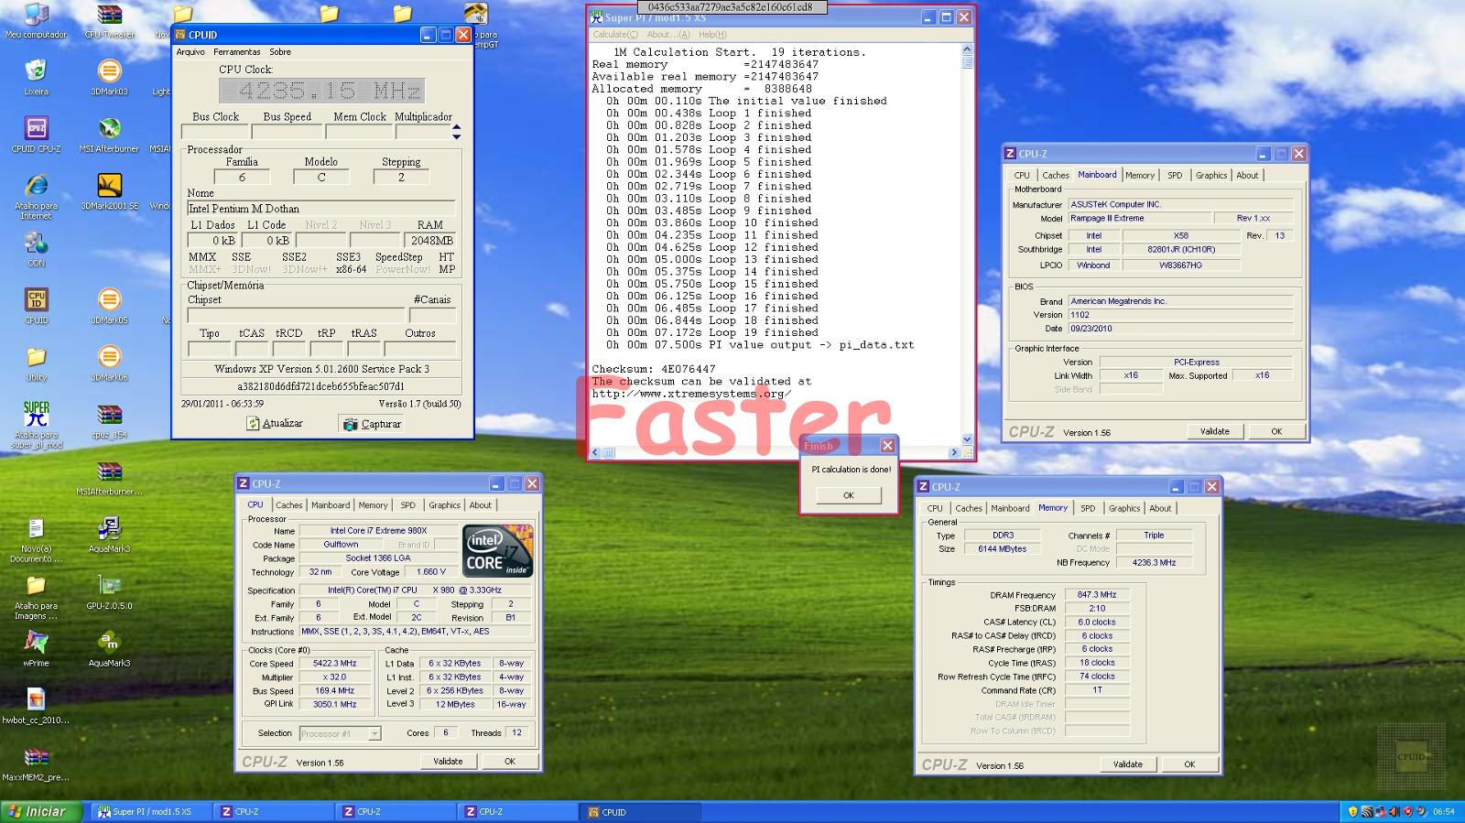Open GPU-Z.0.5.0 desktop icon
This screenshot has width=1465, height=823.
(x=109, y=592)
